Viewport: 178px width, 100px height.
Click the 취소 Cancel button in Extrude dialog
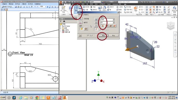click(x=114, y=36)
